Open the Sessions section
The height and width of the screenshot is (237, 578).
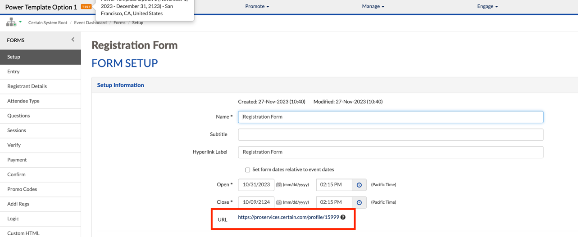click(41, 130)
